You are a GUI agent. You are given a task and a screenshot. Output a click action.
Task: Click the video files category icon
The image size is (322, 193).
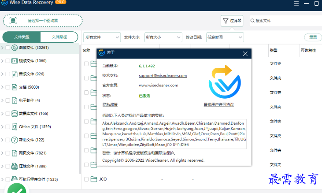point(15,61)
